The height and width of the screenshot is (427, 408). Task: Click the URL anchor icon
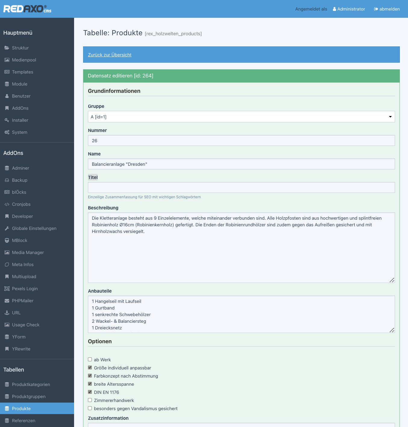pos(7,313)
